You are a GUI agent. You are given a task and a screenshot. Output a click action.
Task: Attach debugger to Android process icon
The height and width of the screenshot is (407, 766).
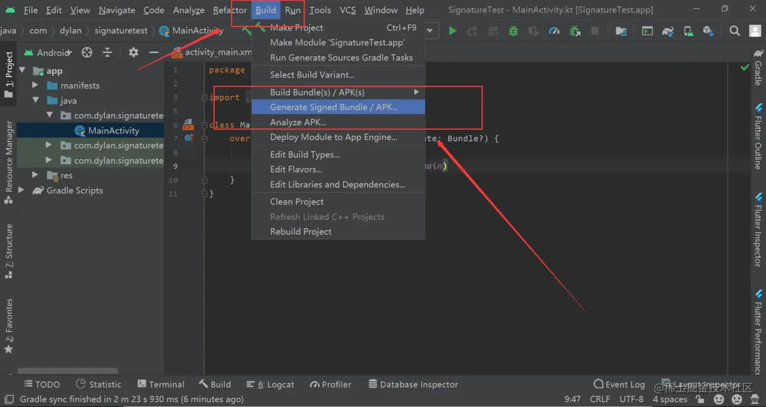pos(575,31)
